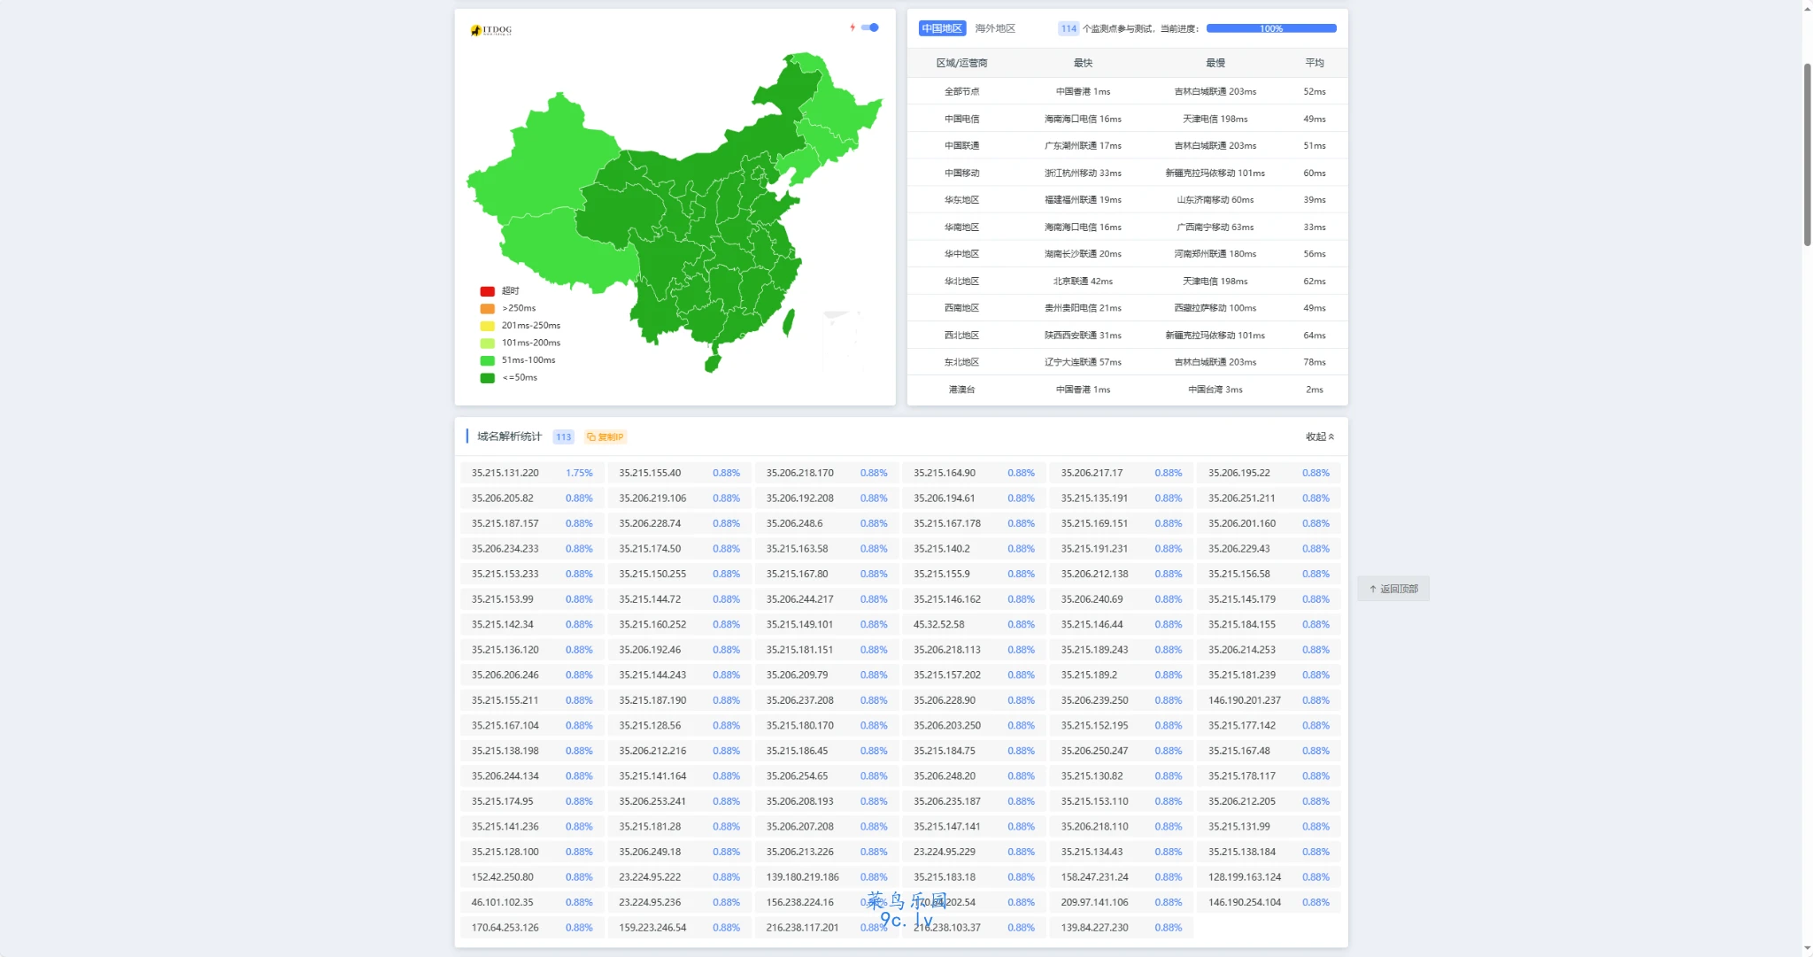Click the red 超时 legend swatch
1813x957 pixels.
(x=487, y=291)
